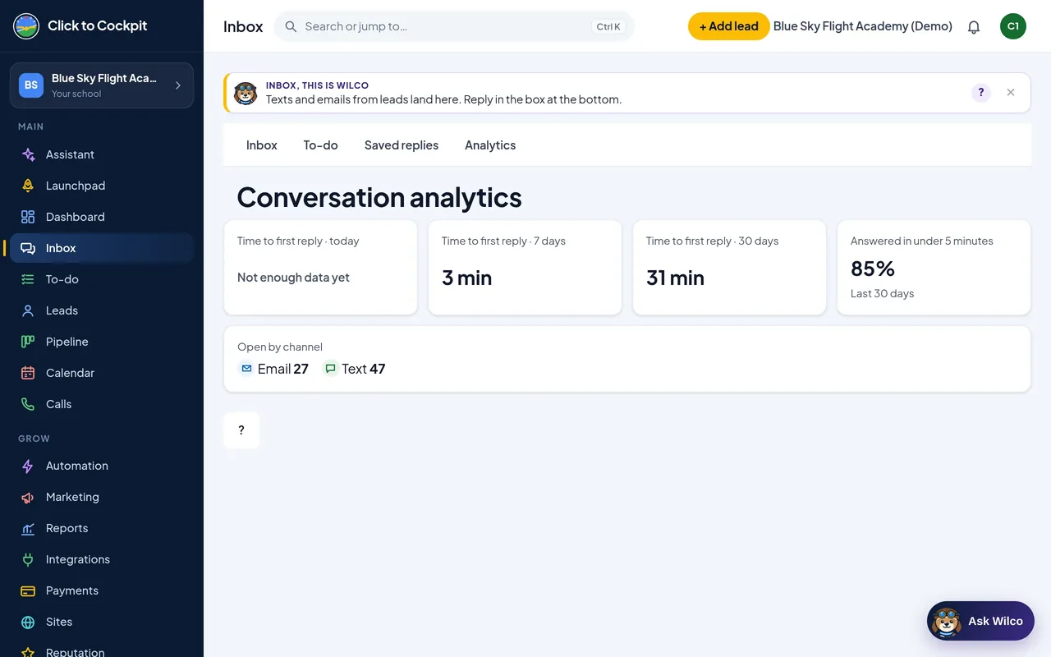
Task: Focus the Search or jump to field
Action: [454, 26]
